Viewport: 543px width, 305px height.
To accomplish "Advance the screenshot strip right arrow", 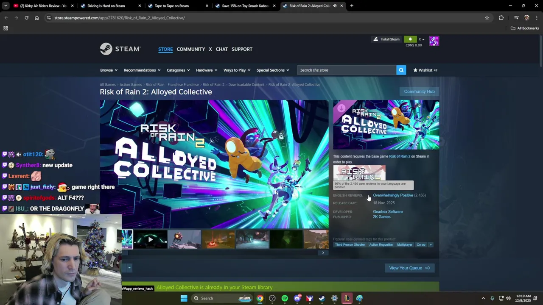I will pos(323,253).
